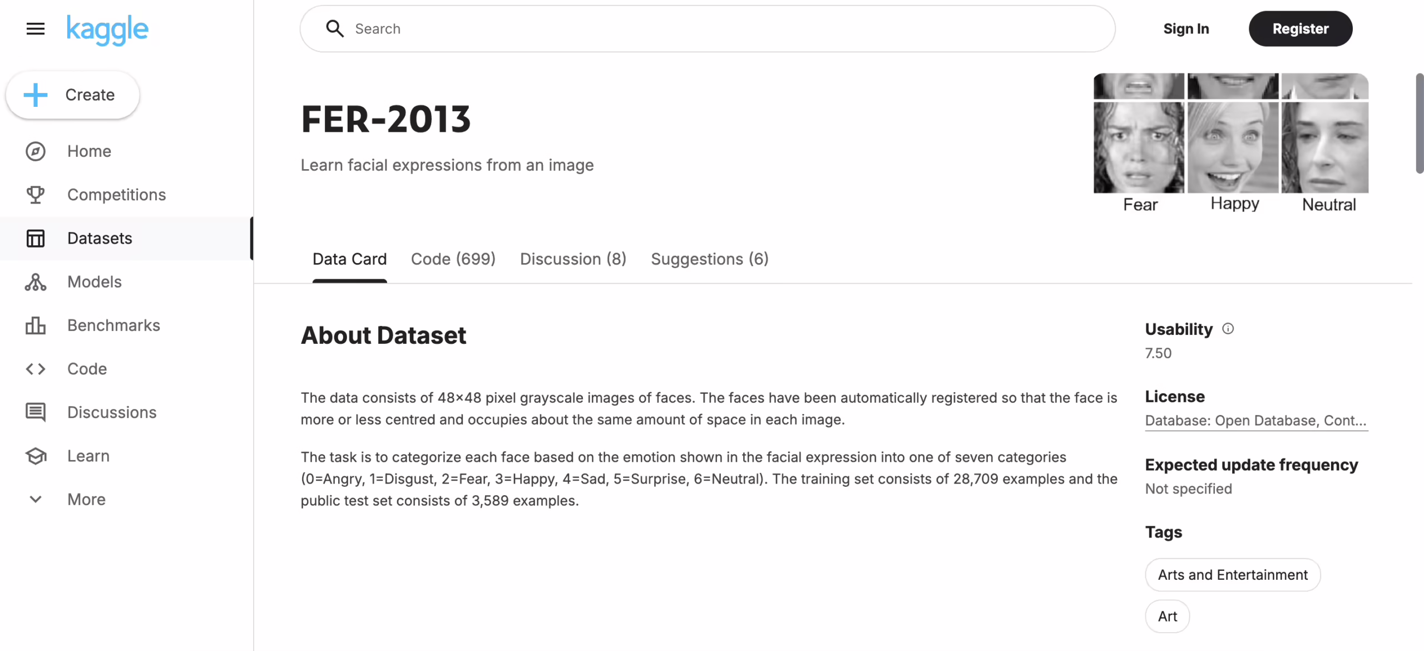Switch to the Code (699) tab
This screenshot has height=651, width=1424.
point(453,259)
